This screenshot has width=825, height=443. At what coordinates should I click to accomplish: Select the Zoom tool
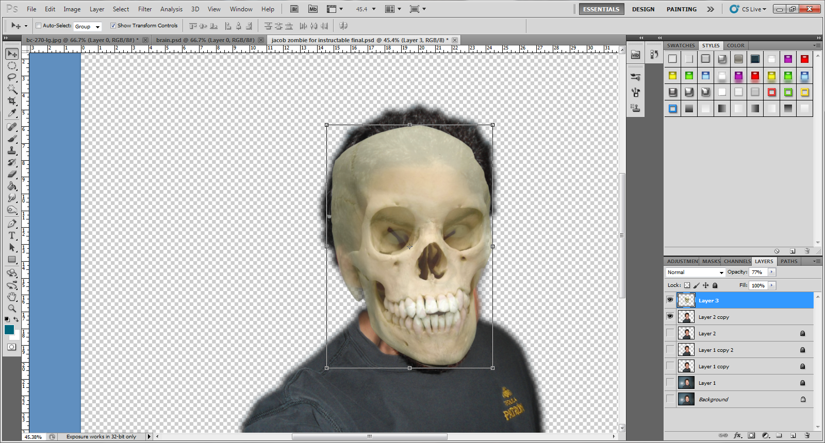[12, 309]
